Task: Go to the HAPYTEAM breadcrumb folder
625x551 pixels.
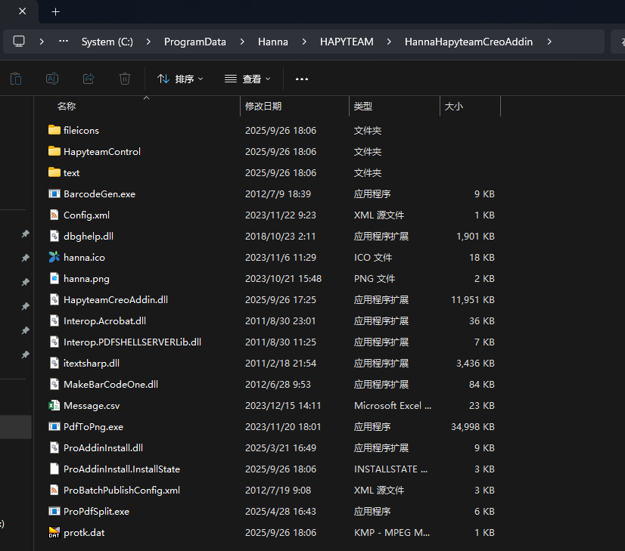Action: click(x=347, y=42)
